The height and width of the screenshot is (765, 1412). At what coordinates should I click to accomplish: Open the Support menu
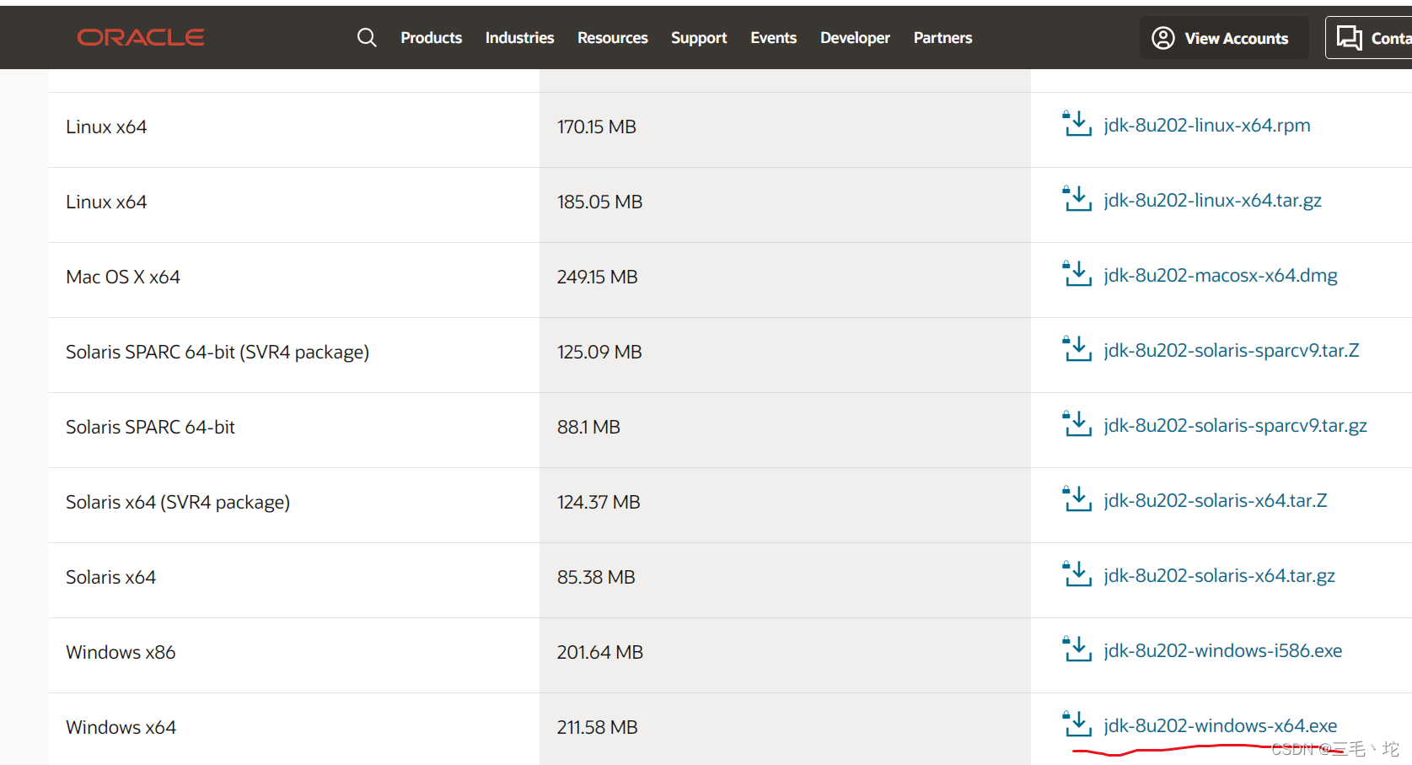coord(699,38)
